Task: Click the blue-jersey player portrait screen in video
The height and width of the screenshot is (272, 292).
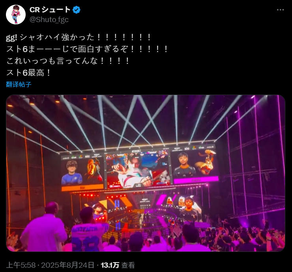Action: tap(82, 172)
